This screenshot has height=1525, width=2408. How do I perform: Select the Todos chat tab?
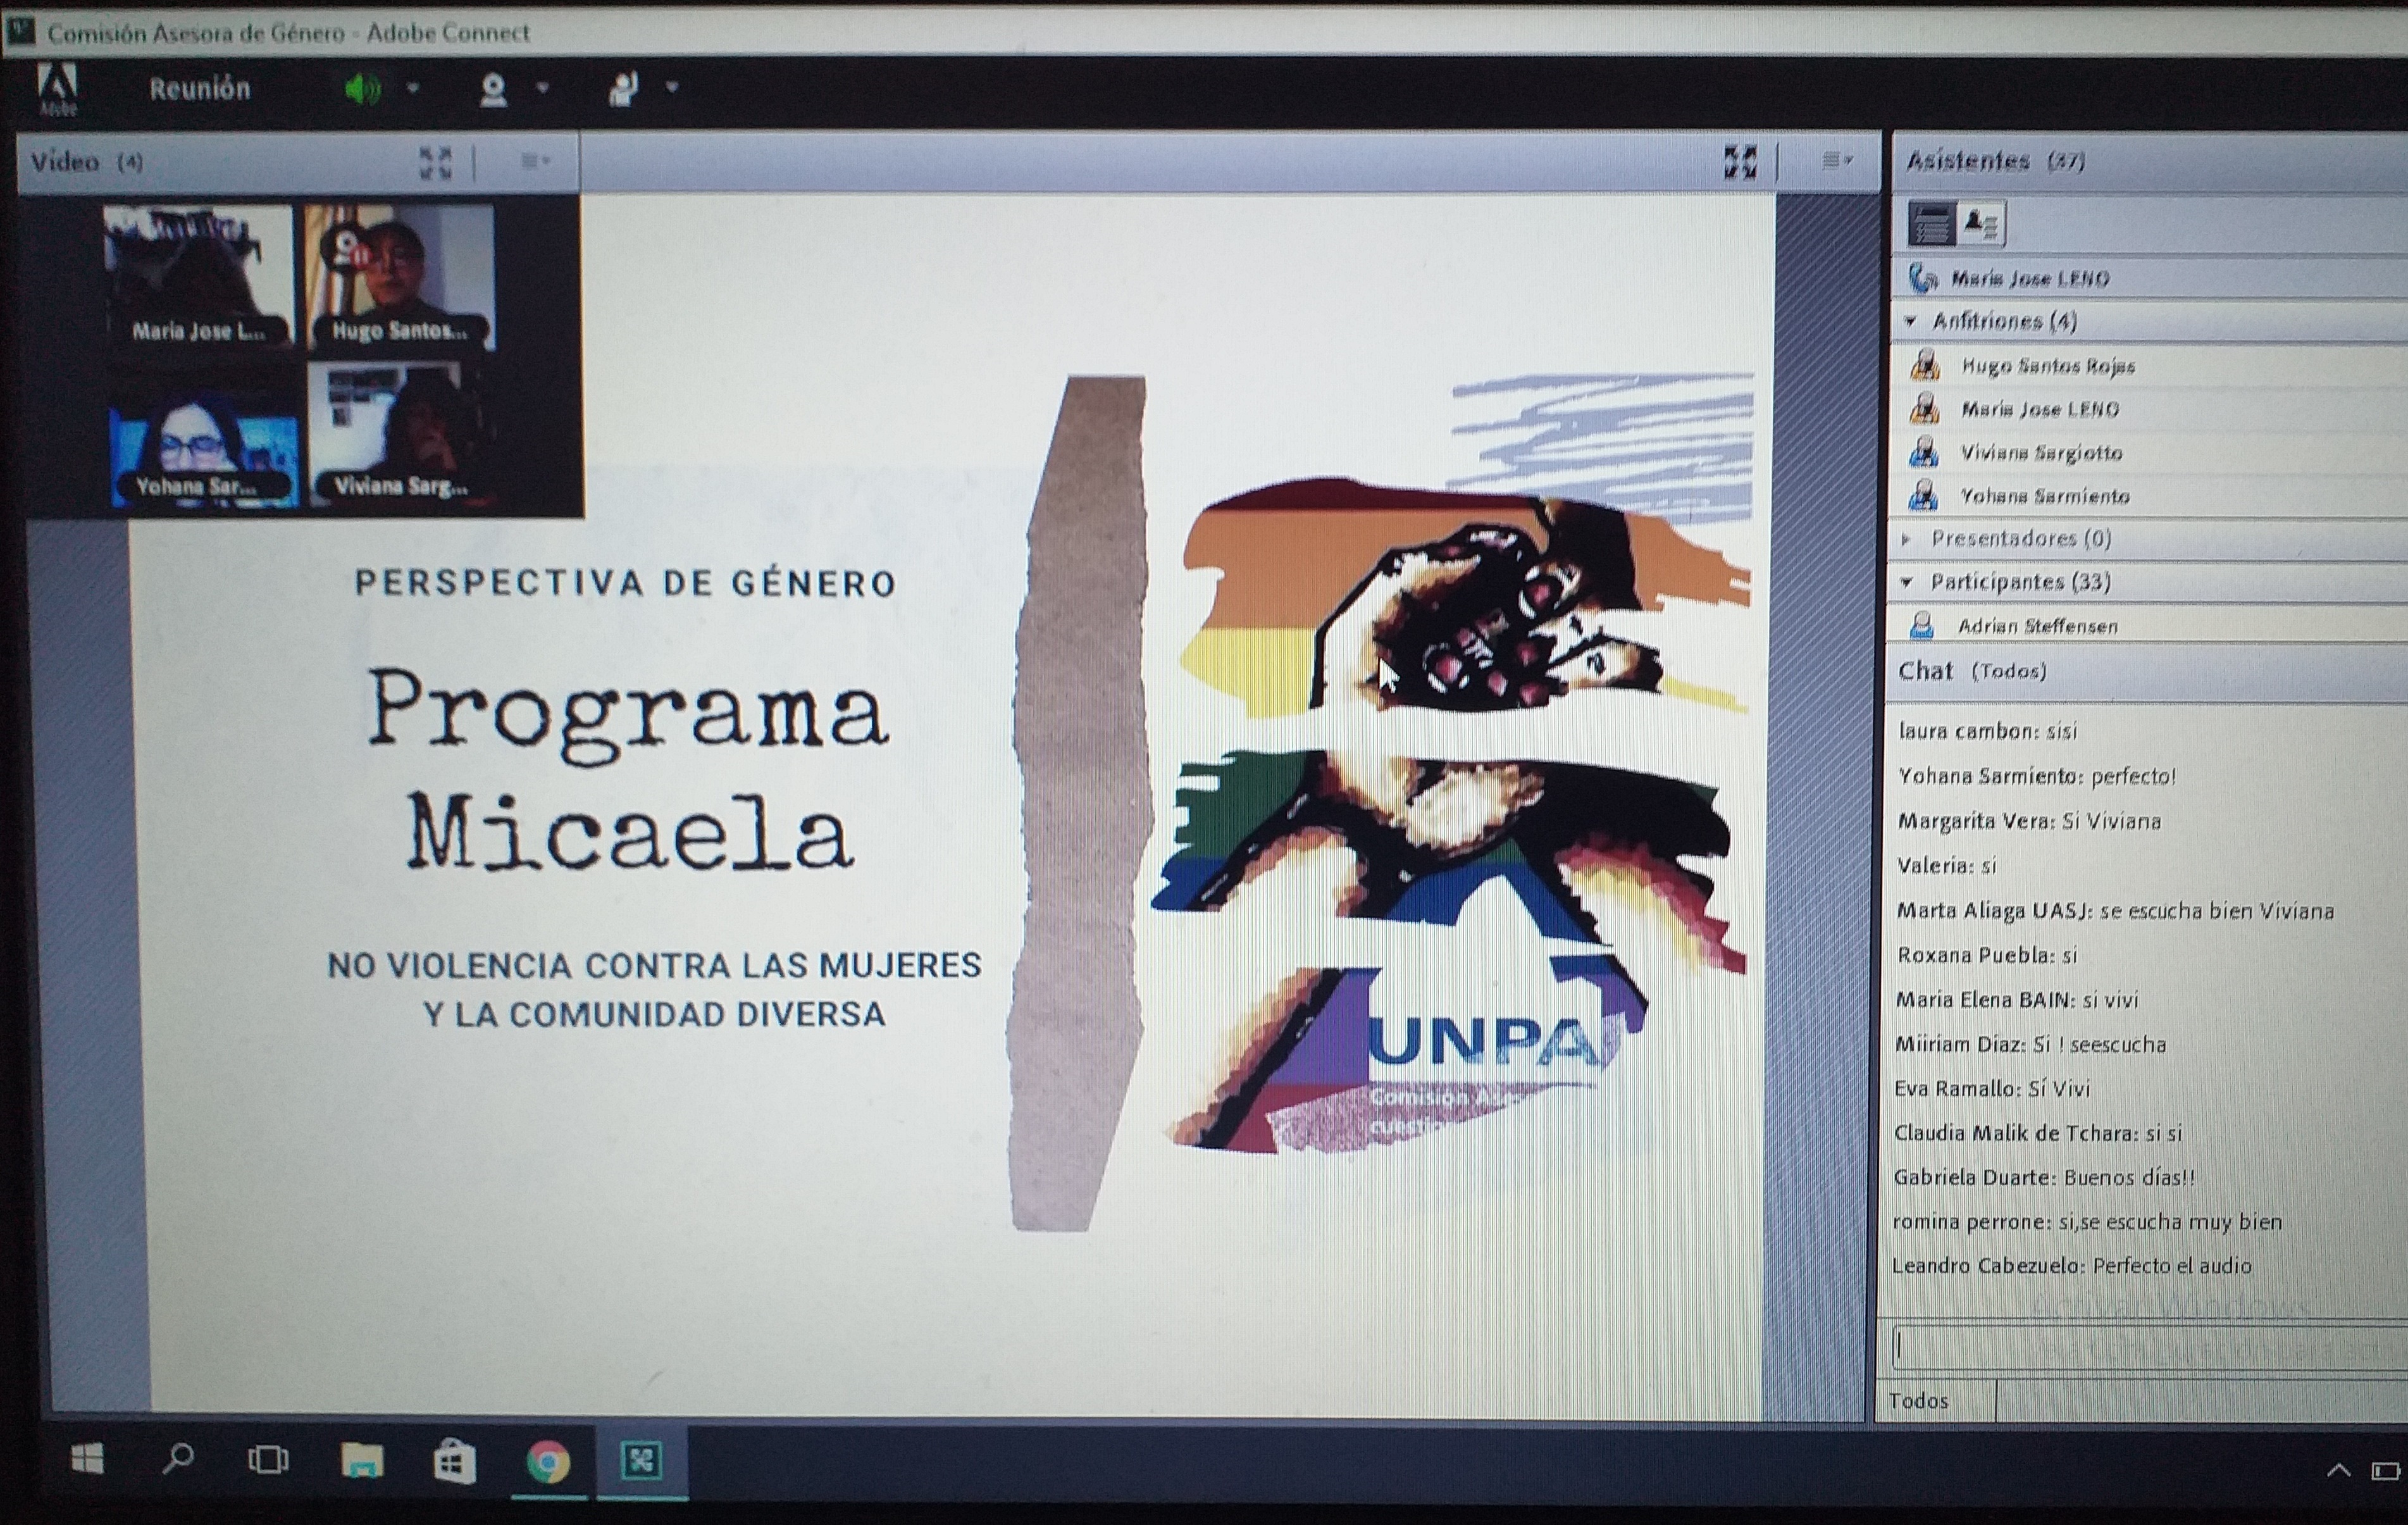pos(1918,1401)
